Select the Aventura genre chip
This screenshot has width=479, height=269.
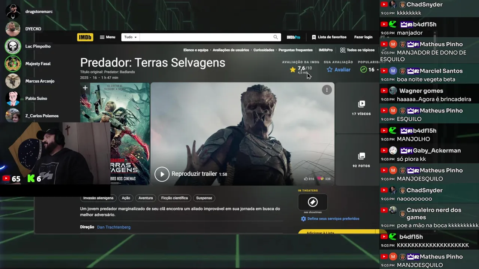(146, 198)
